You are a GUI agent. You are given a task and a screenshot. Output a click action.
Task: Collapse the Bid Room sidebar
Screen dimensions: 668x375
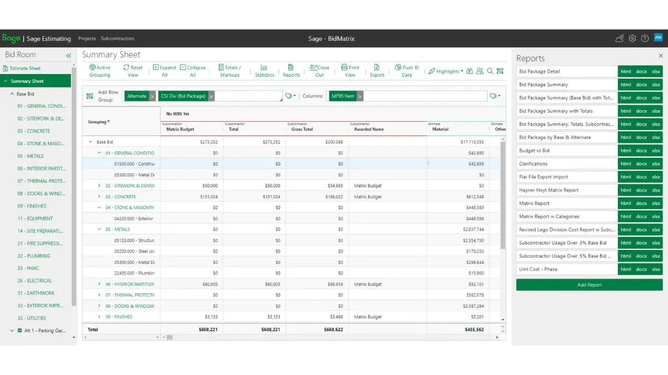point(68,56)
